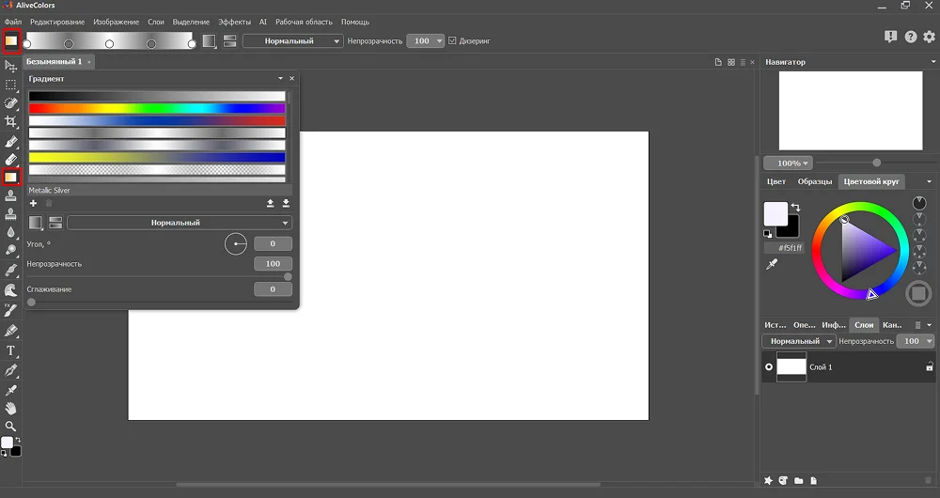Select the second color harmony scheme circle

[x=919, y=219]
